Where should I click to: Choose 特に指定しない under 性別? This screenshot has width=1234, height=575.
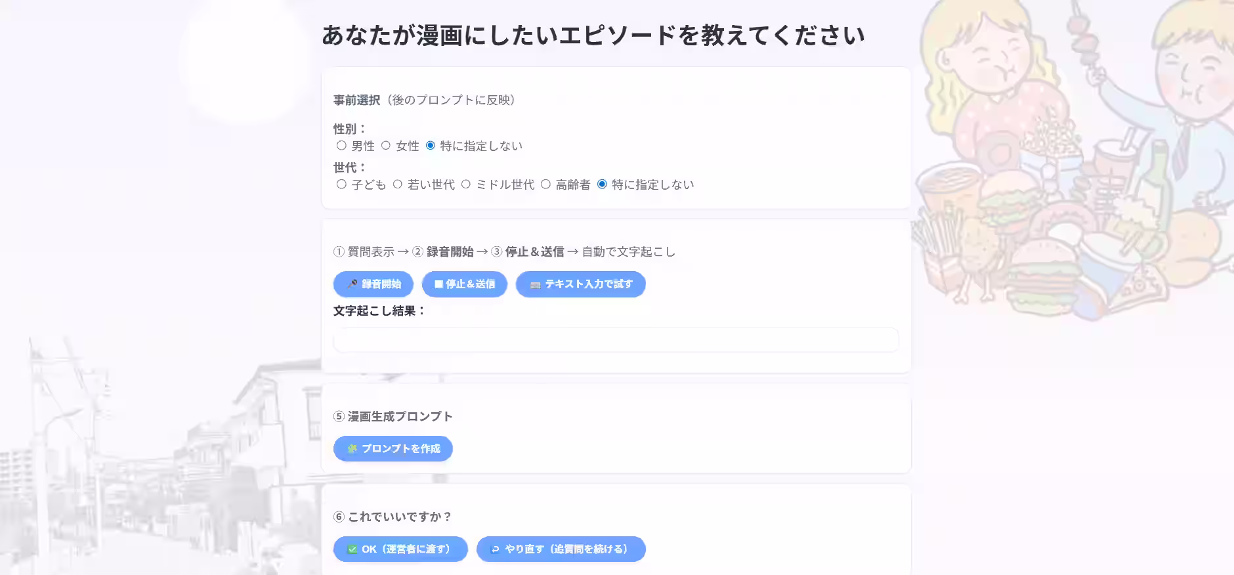coord(431,146)
